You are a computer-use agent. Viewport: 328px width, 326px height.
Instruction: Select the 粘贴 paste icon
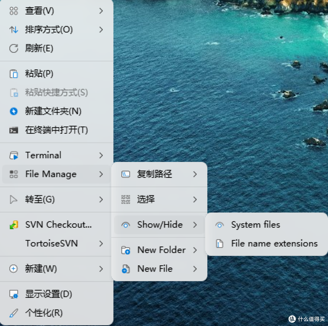13,74
